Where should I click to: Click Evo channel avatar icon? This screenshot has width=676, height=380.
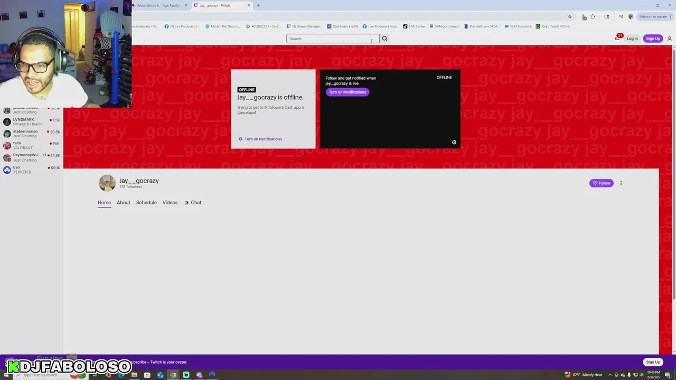coord(7,169)
